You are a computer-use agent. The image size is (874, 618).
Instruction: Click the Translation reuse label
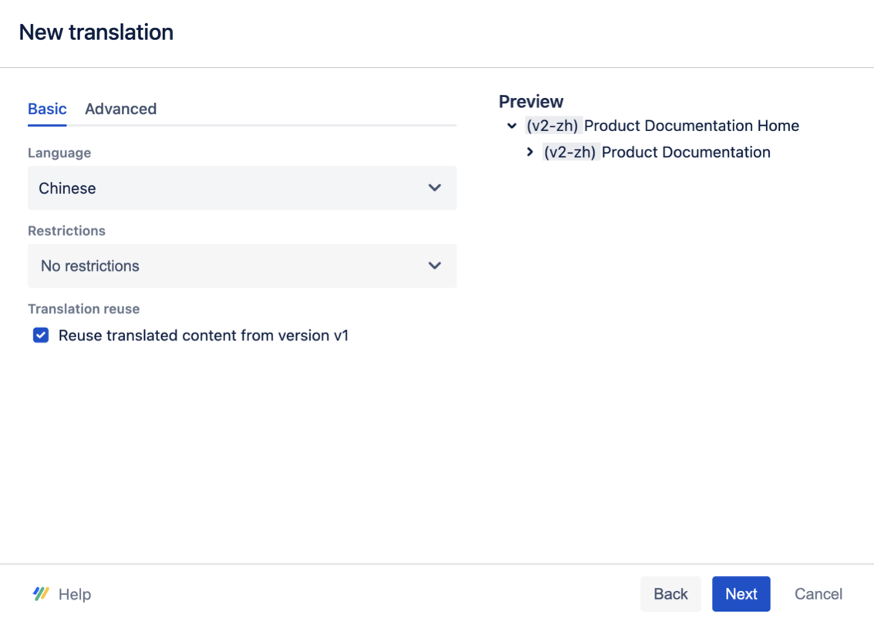pos(83,309)
